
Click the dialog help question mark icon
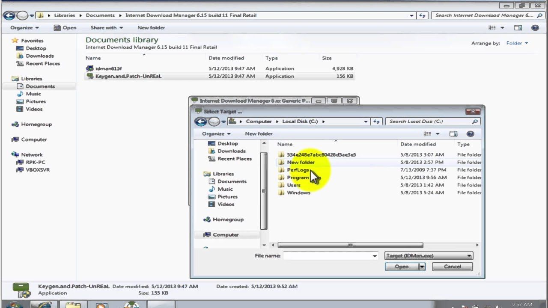click(x=470, y=134)
